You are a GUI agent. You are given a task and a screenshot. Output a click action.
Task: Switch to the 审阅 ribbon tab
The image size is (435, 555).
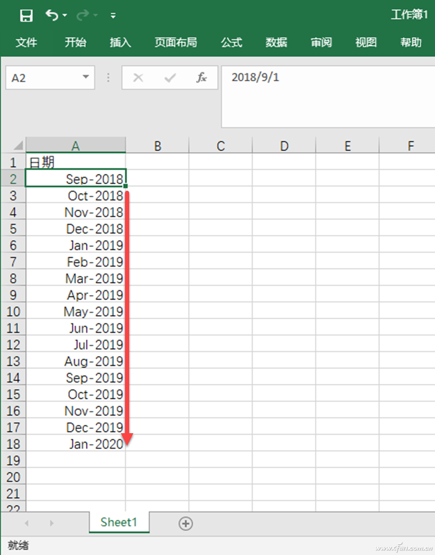[321, 42]
